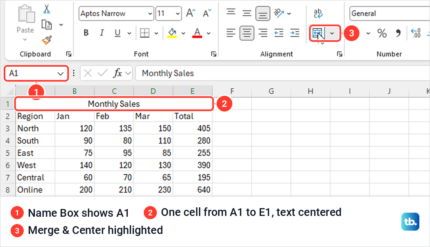
Task: Toggle the Center horizontal alignment button
Action: (x=247, y=33)
